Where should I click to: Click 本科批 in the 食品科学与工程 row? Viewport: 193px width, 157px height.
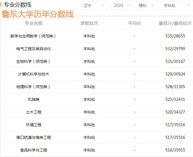pos(89,150)
